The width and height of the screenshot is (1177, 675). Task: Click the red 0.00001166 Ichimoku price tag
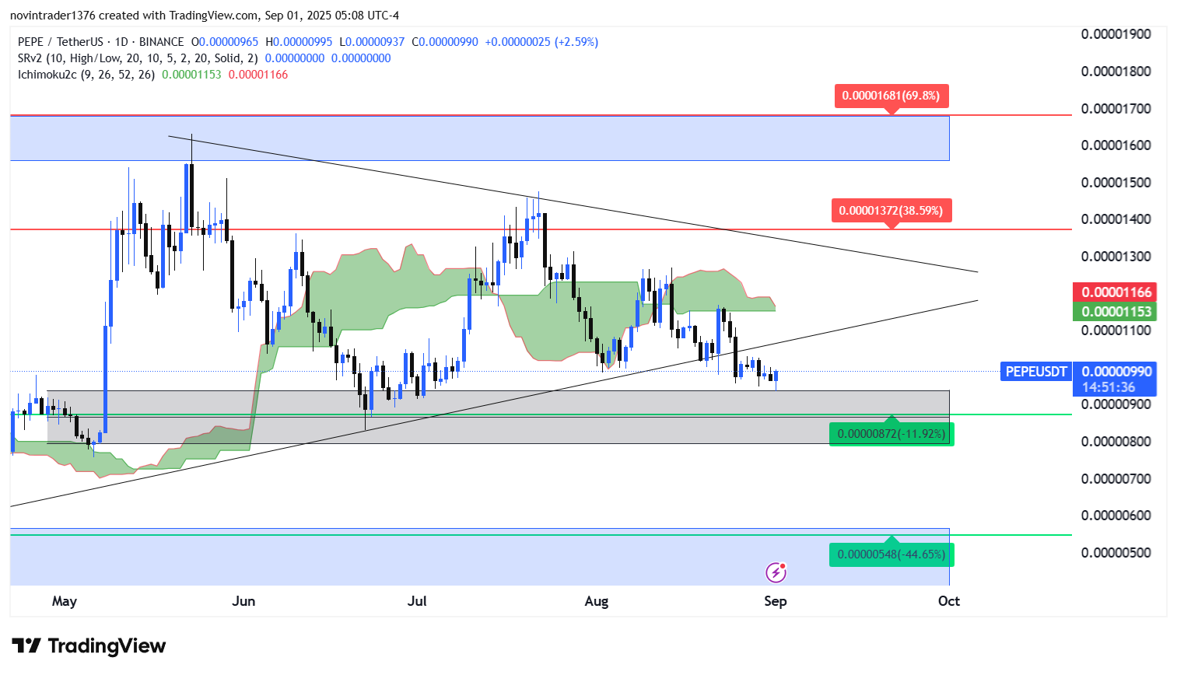coord(1115,292)
